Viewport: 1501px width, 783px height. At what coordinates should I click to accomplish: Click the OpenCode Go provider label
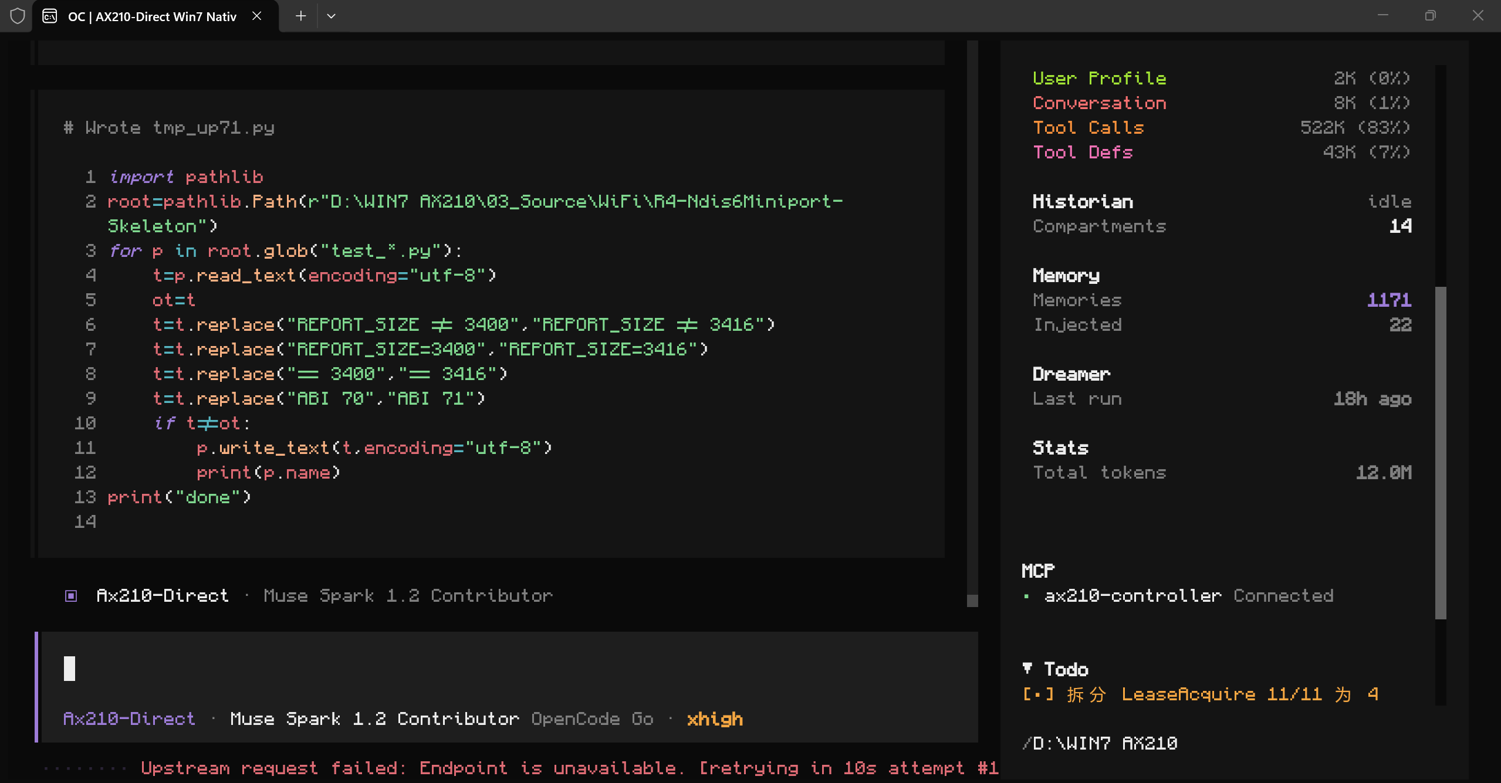(592, 719)
